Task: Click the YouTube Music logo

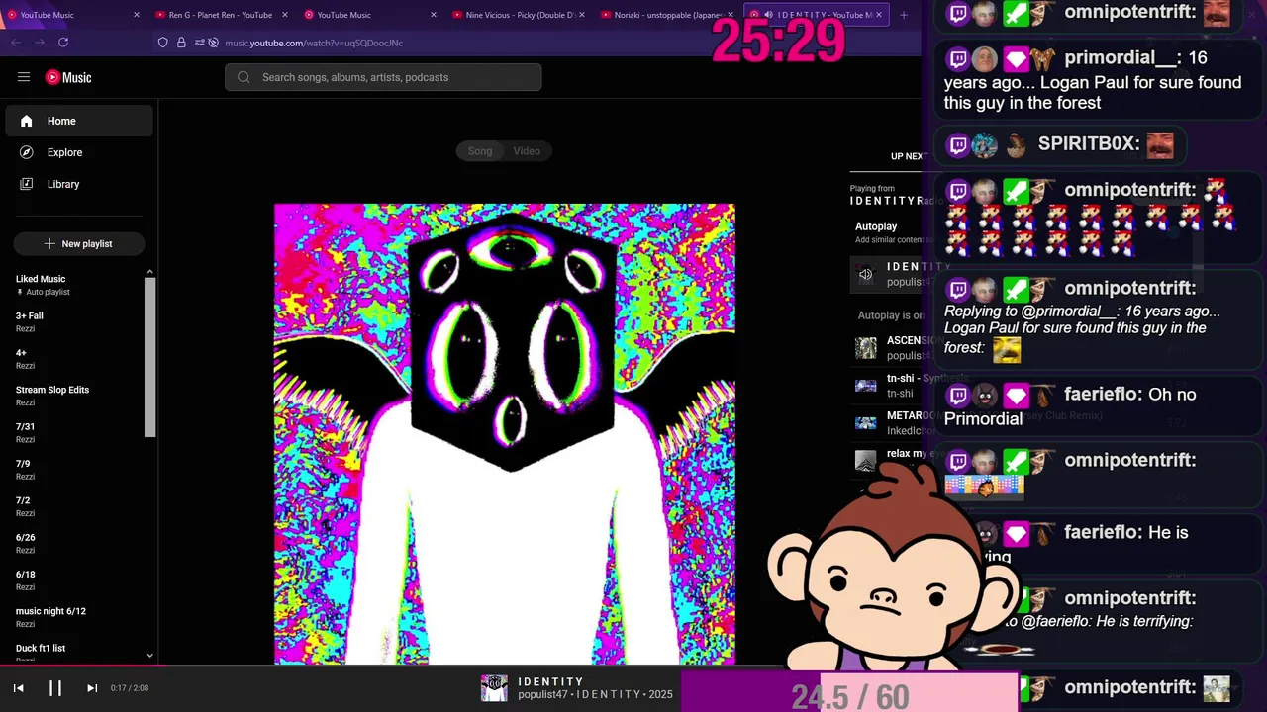Action: (x=68, y=77)
